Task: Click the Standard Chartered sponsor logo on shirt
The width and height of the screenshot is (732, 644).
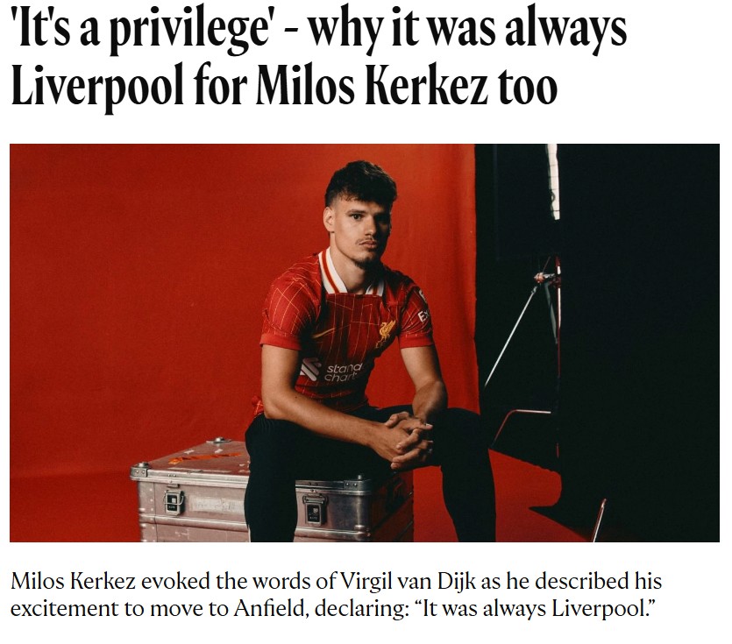Action: coord(332,372)
